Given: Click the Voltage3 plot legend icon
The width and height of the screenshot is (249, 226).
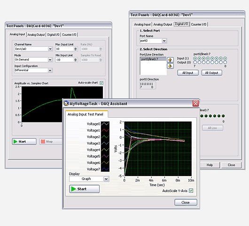Looking at the screenshot, I should (105, 143).
